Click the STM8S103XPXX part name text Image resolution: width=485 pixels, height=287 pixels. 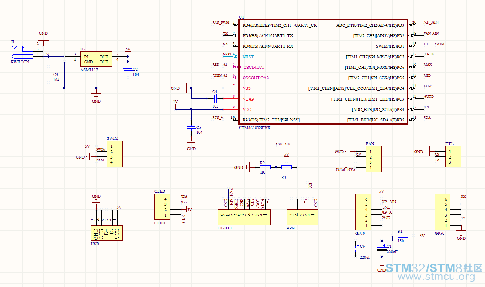(x=254, y=128)
